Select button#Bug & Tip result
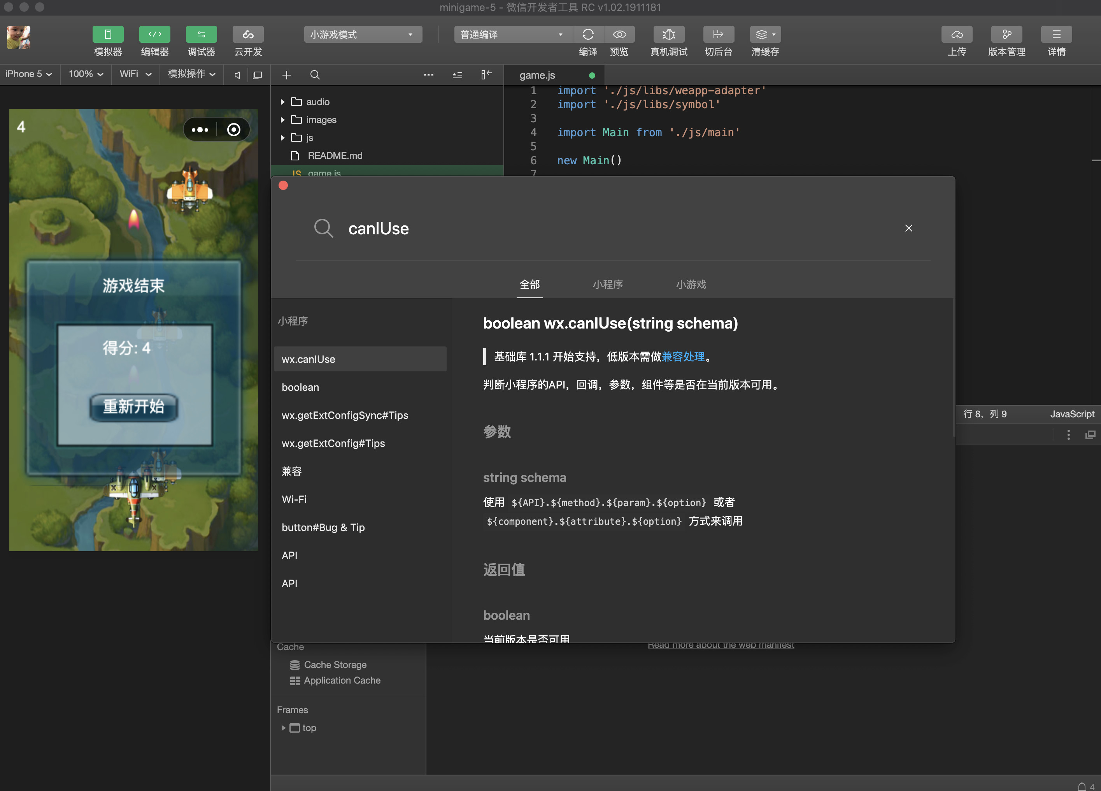Image resolution: width=1101 pixels, height=791 pixels. [360, 527]
